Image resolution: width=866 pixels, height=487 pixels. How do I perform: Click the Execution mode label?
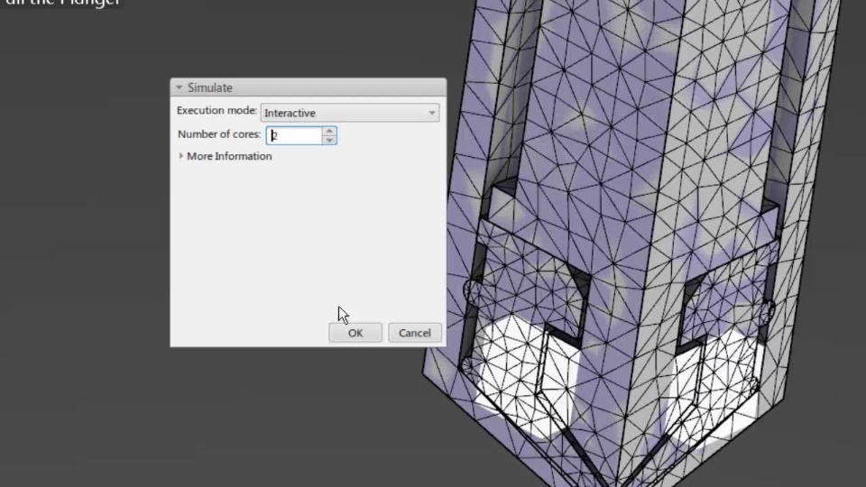(x=216, y=110)
